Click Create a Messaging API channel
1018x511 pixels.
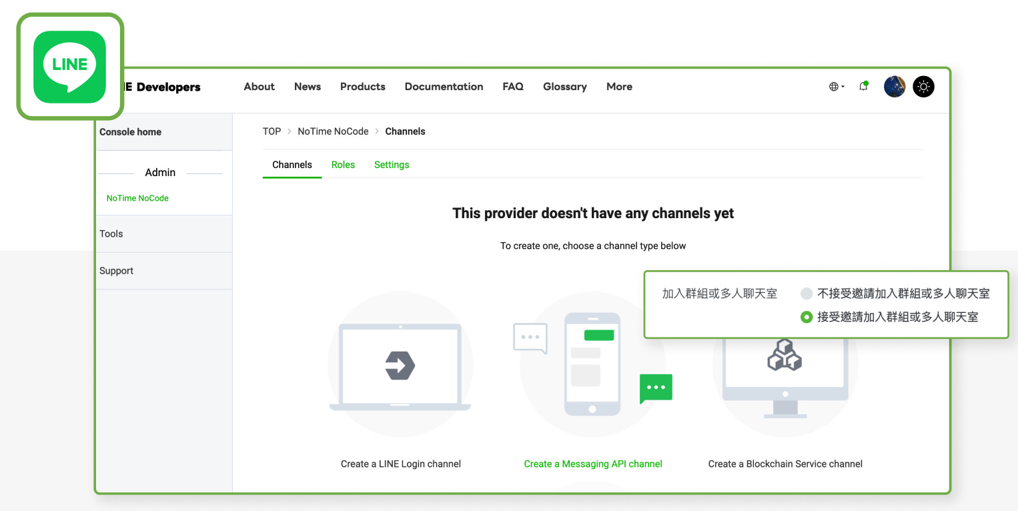coord(593,464)
